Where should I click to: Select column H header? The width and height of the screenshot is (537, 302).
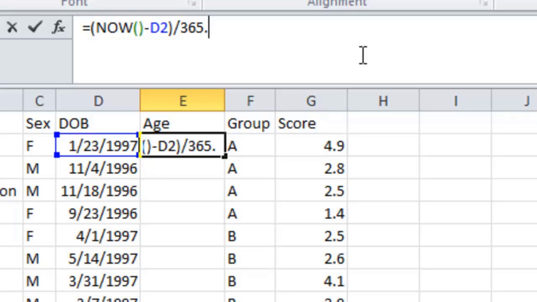pos(383,101)
